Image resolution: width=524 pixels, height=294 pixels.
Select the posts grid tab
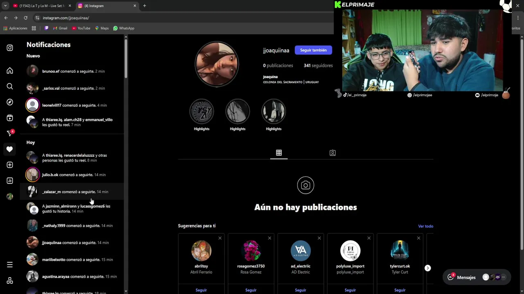279,153
